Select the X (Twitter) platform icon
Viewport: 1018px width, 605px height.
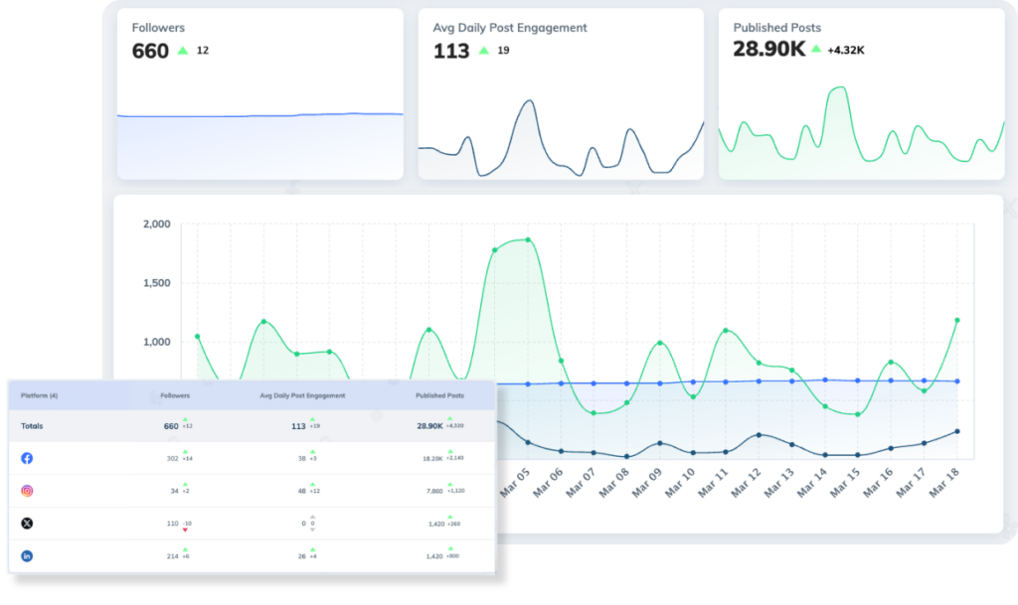pyautogui.click(x=27, y=524)
